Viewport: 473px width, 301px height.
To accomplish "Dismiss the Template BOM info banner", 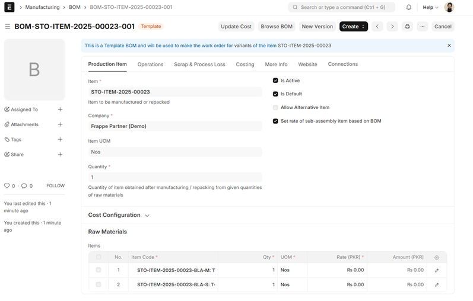I will (449, 46).
